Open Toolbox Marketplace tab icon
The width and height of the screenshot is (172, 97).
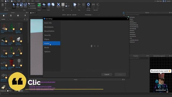[x=3, y=16]
